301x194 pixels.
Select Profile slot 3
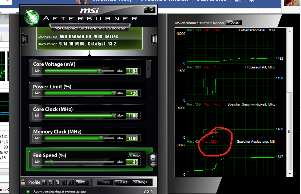(58, 182)
